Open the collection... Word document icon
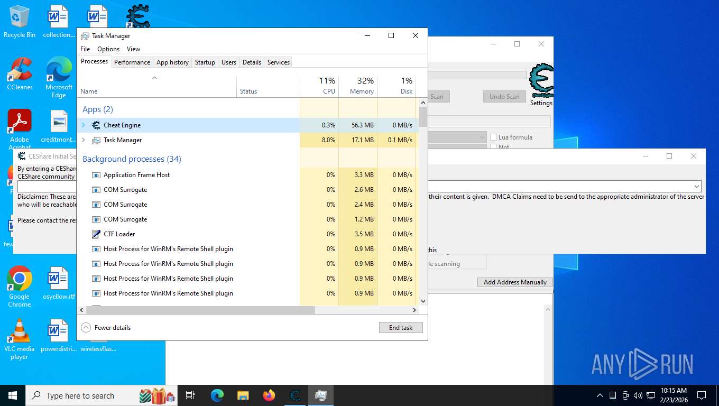The image size is (719, 406). coord(59,22)
